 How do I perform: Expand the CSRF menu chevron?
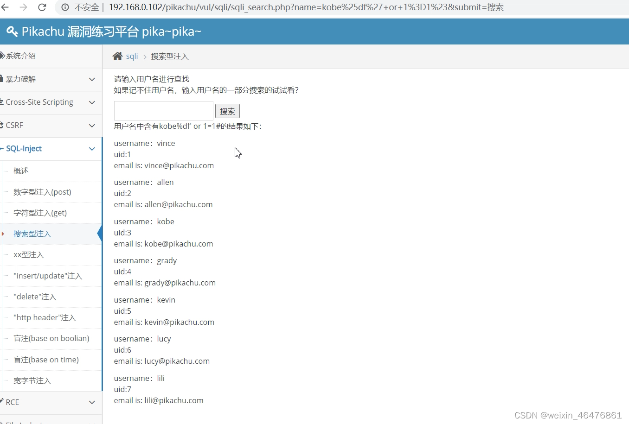click(x=92, y=126)
